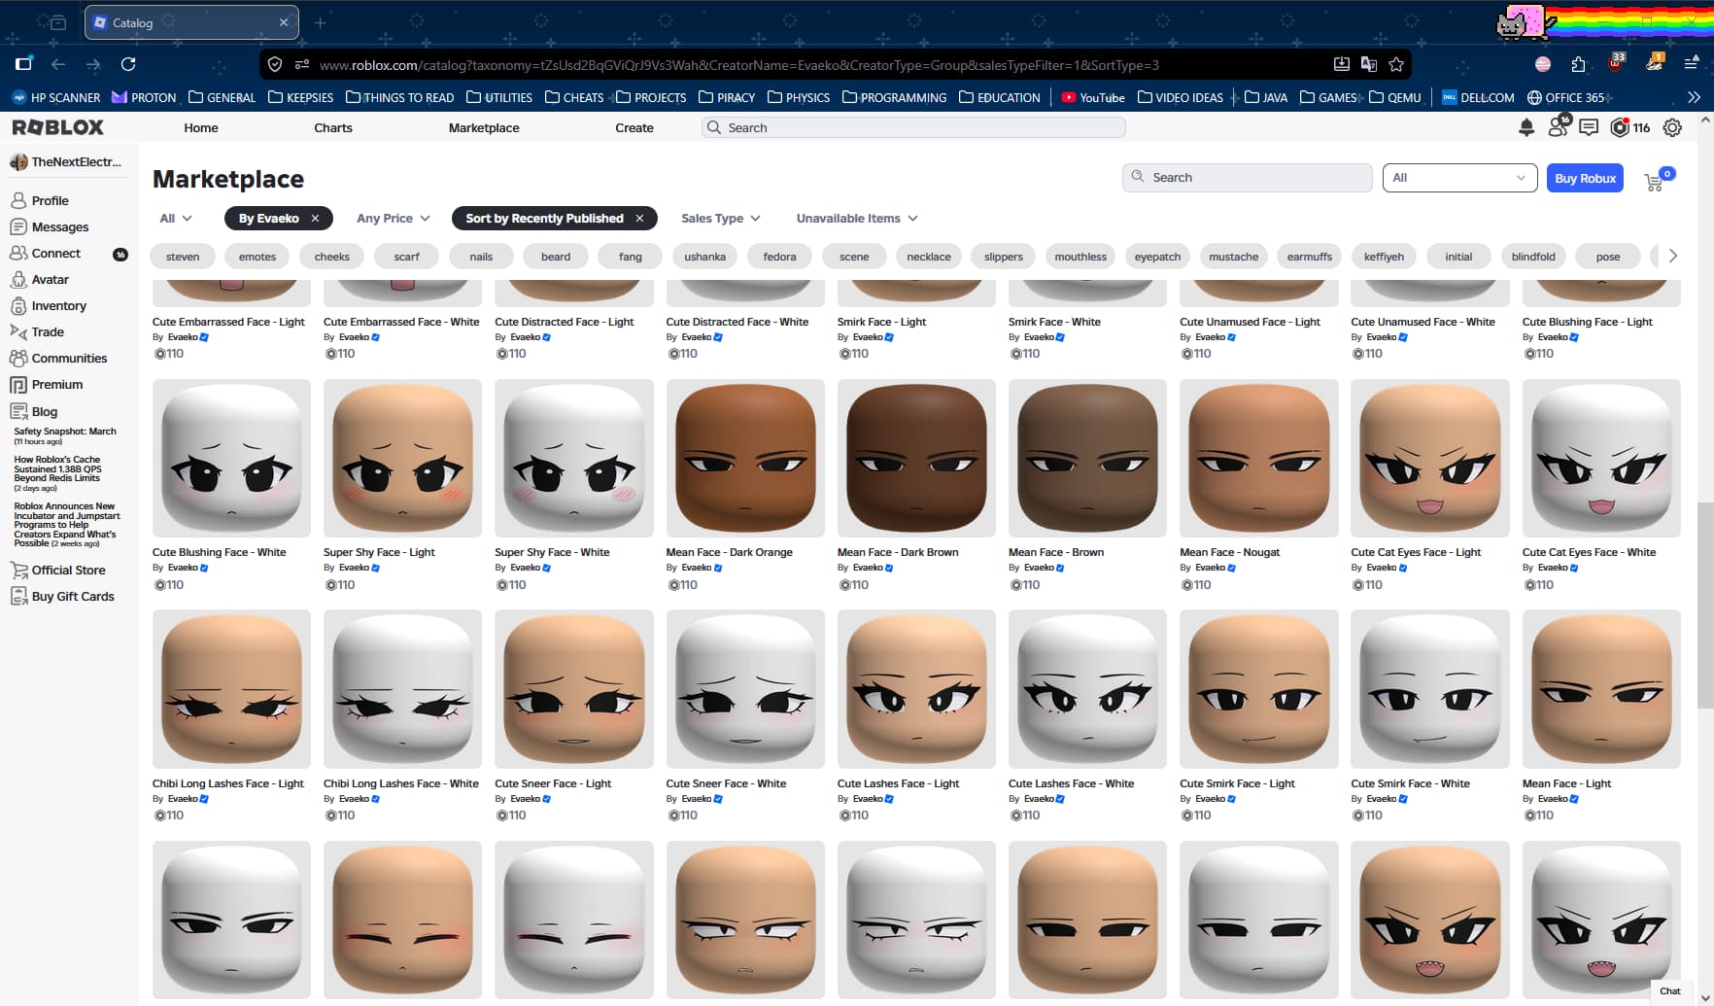Viewport: 1714px width, 1006px height.
Task: Bookmark this page with the star icon
Action: [1396, 64]
